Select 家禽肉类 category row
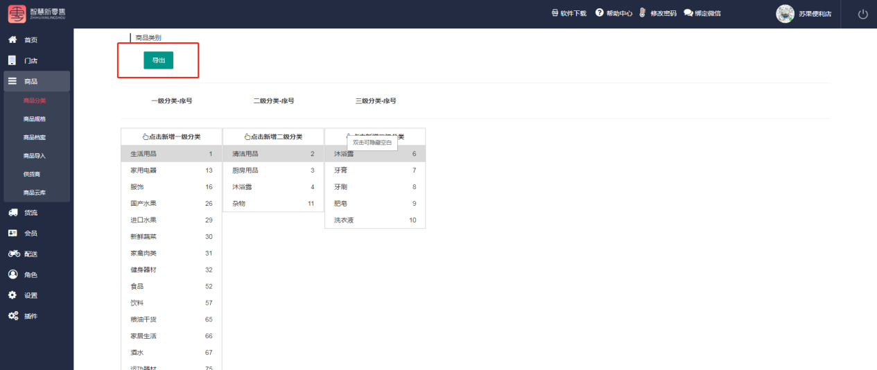The height and width of the screenshot is (370, 877). tap(171, 254)
